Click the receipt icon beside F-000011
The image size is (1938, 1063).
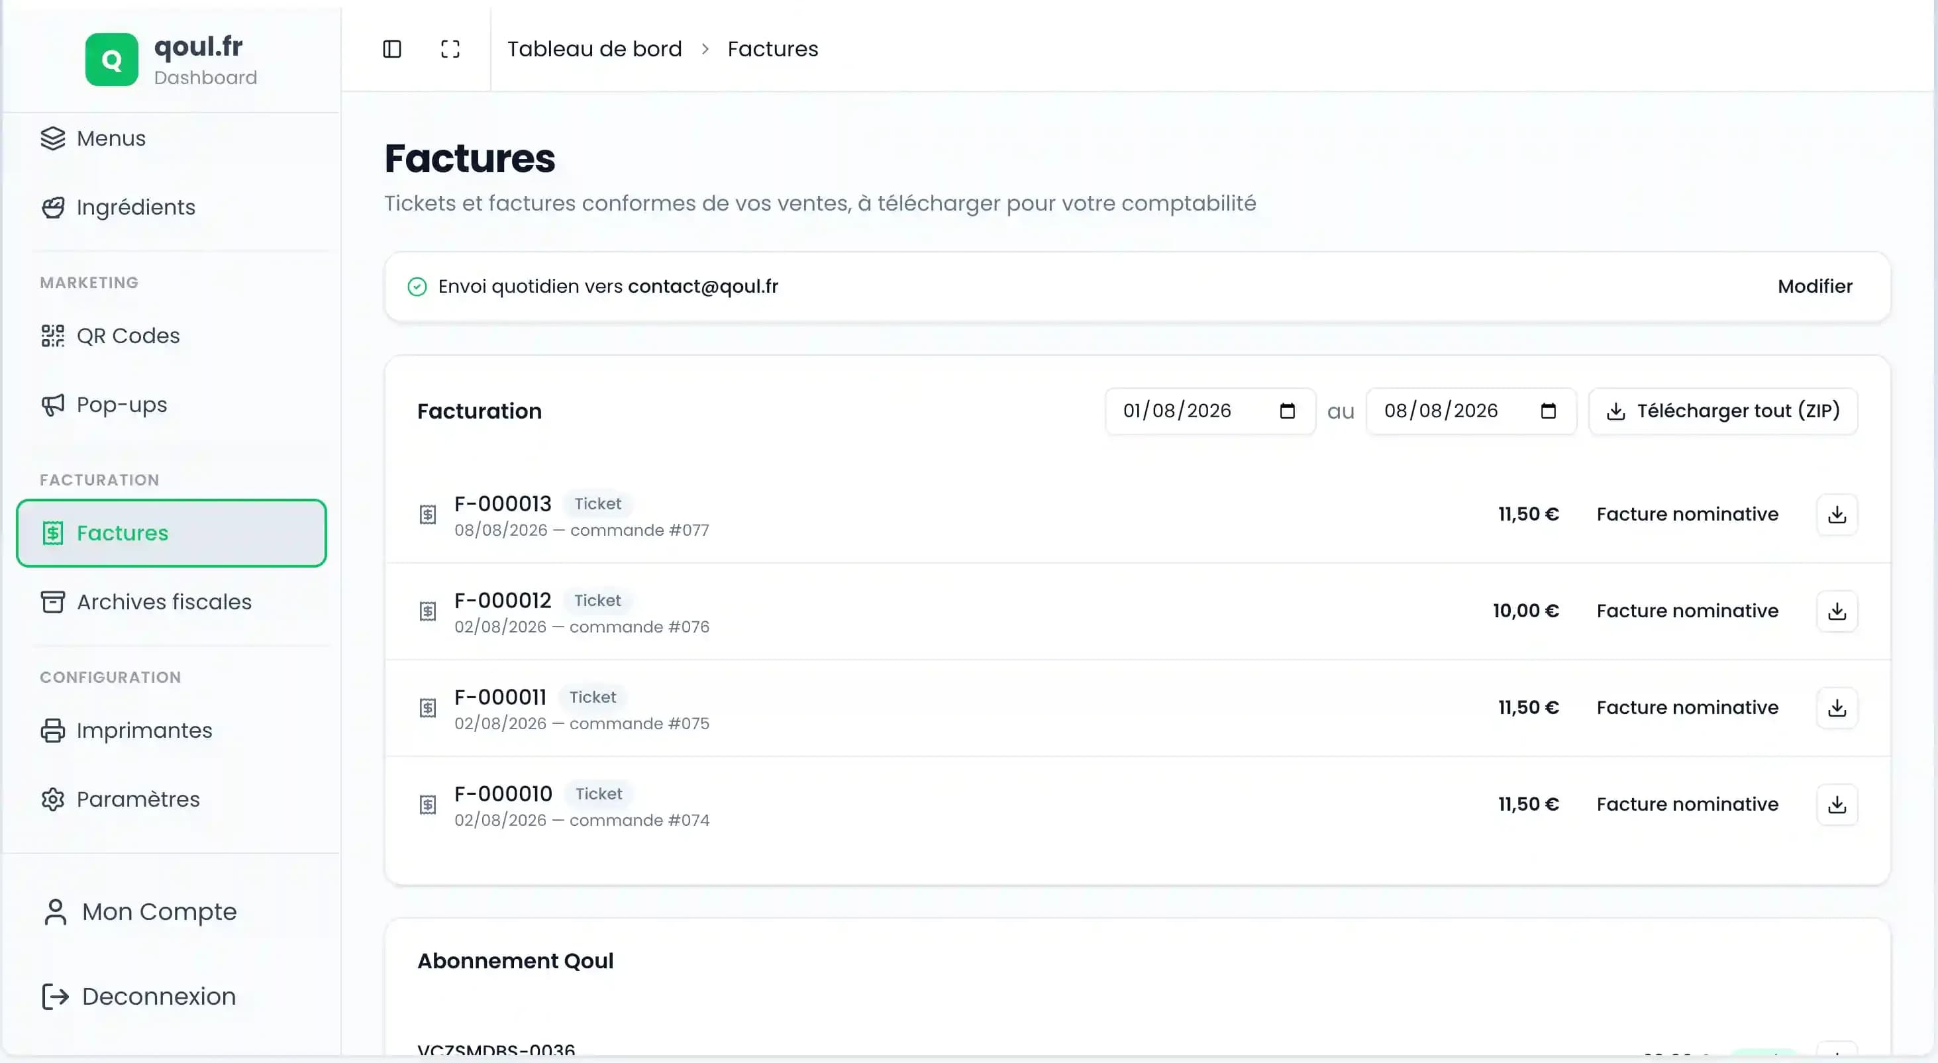427,708
